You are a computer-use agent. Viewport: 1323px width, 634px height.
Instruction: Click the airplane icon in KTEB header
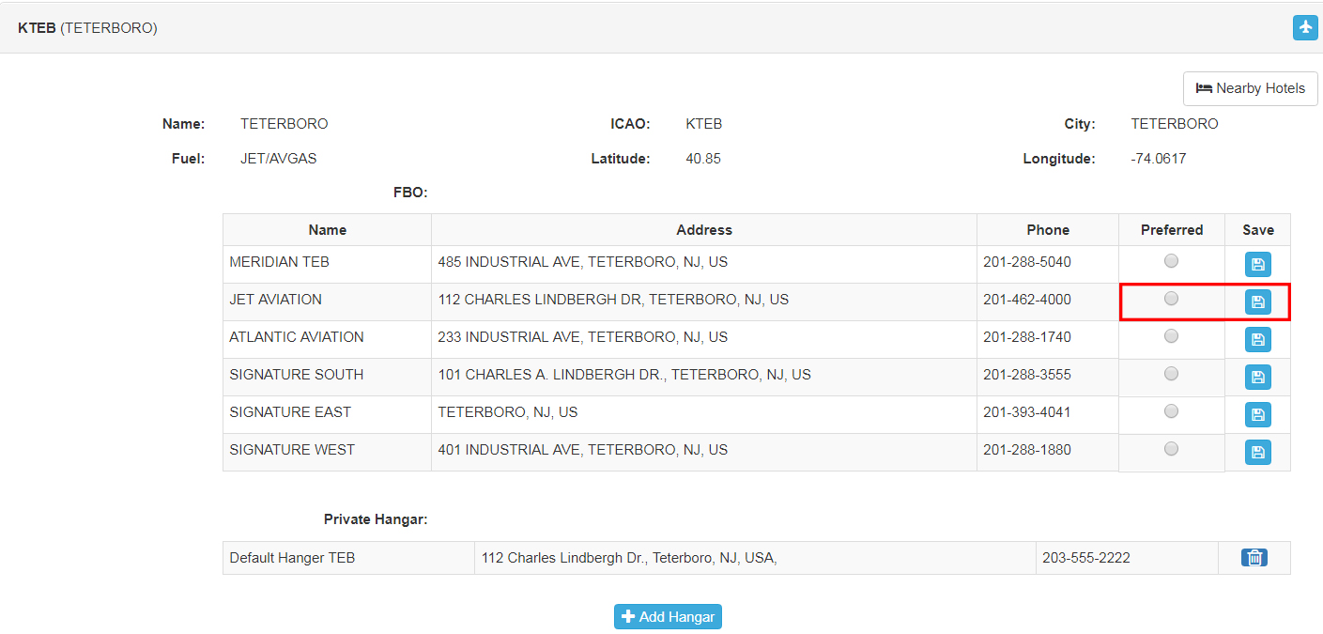point(1305,27)
